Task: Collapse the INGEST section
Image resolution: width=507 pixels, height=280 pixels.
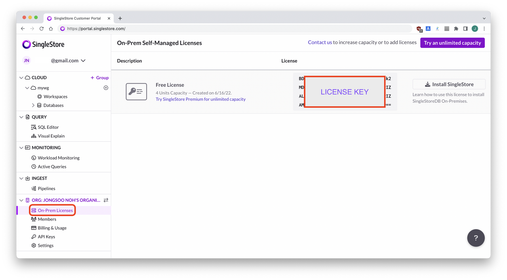Action: (22, 179)
